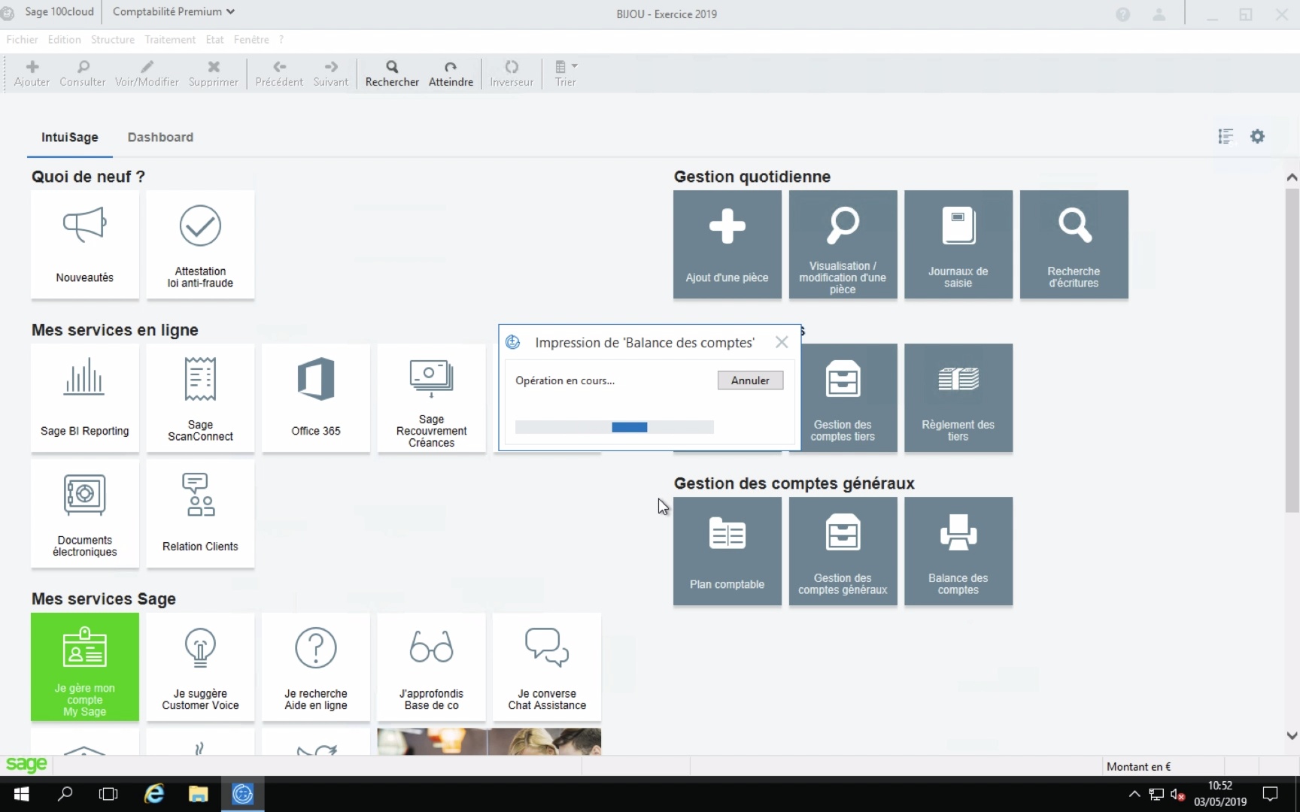The height and width of the screenshot is (812, 1300).
Task: Open Windows notification center
Action: [1271, 794]
